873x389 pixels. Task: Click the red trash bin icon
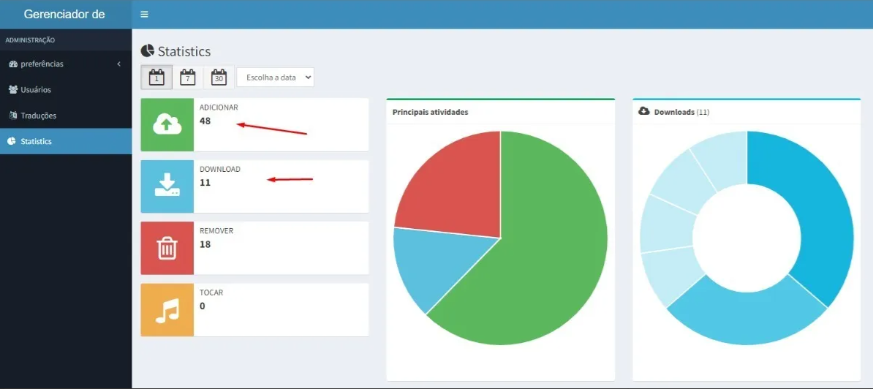coord(167,249)
